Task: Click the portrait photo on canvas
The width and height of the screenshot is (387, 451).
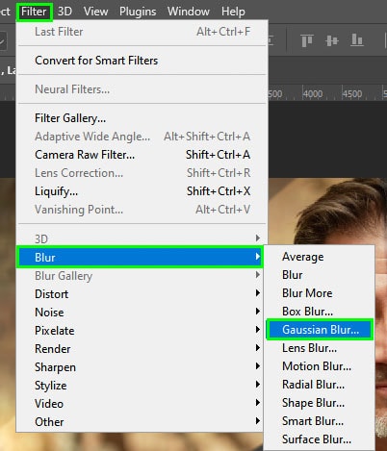Action: pyautogui.click(x=327, y=212)
